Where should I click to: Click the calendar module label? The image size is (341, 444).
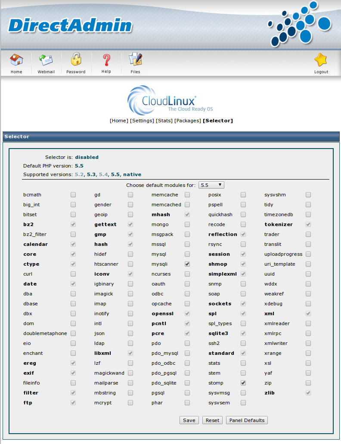click(x=35, y=244)
